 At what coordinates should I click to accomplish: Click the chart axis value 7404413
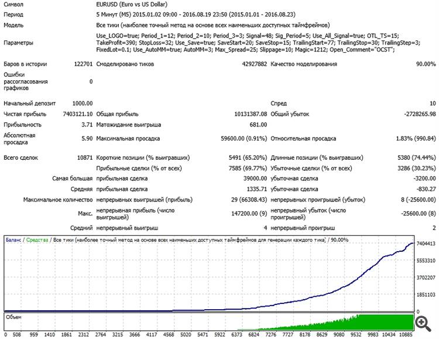pyautogui.click(x=426, y=244)
